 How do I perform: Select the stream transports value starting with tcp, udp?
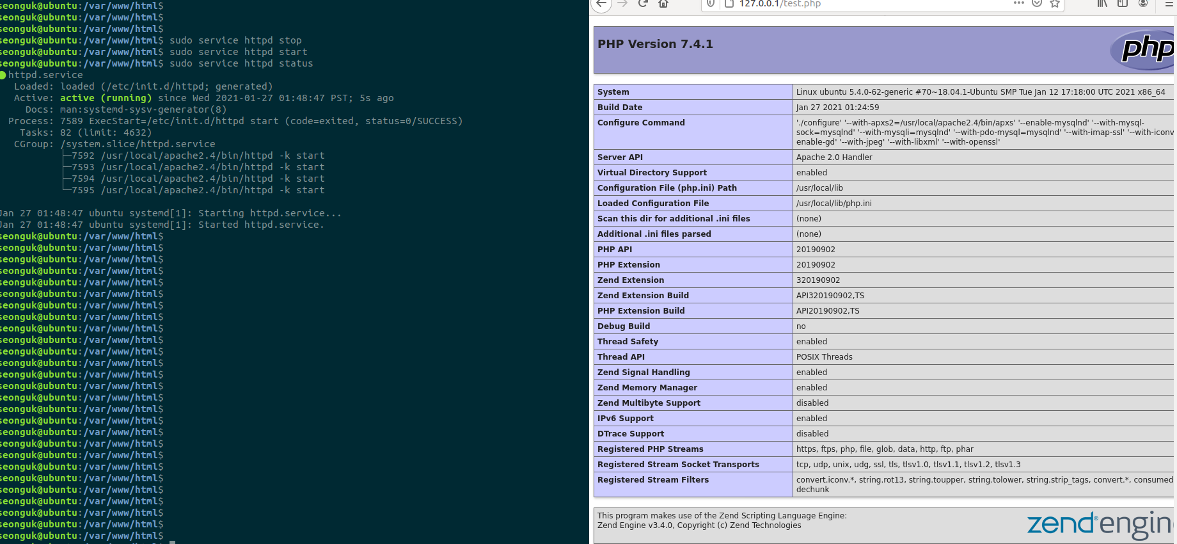[908, 465]
